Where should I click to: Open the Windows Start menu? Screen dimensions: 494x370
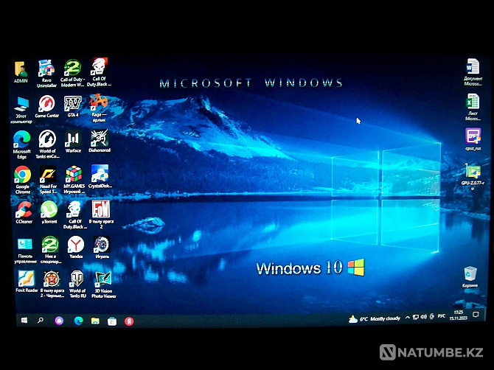point(24,321)
